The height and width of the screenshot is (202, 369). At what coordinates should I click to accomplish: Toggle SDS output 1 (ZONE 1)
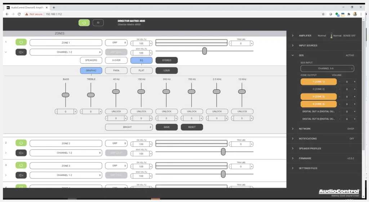tap(319, 82)
